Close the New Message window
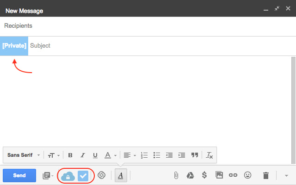This screenshot has height=185, width=296. [x=288, y=8]
